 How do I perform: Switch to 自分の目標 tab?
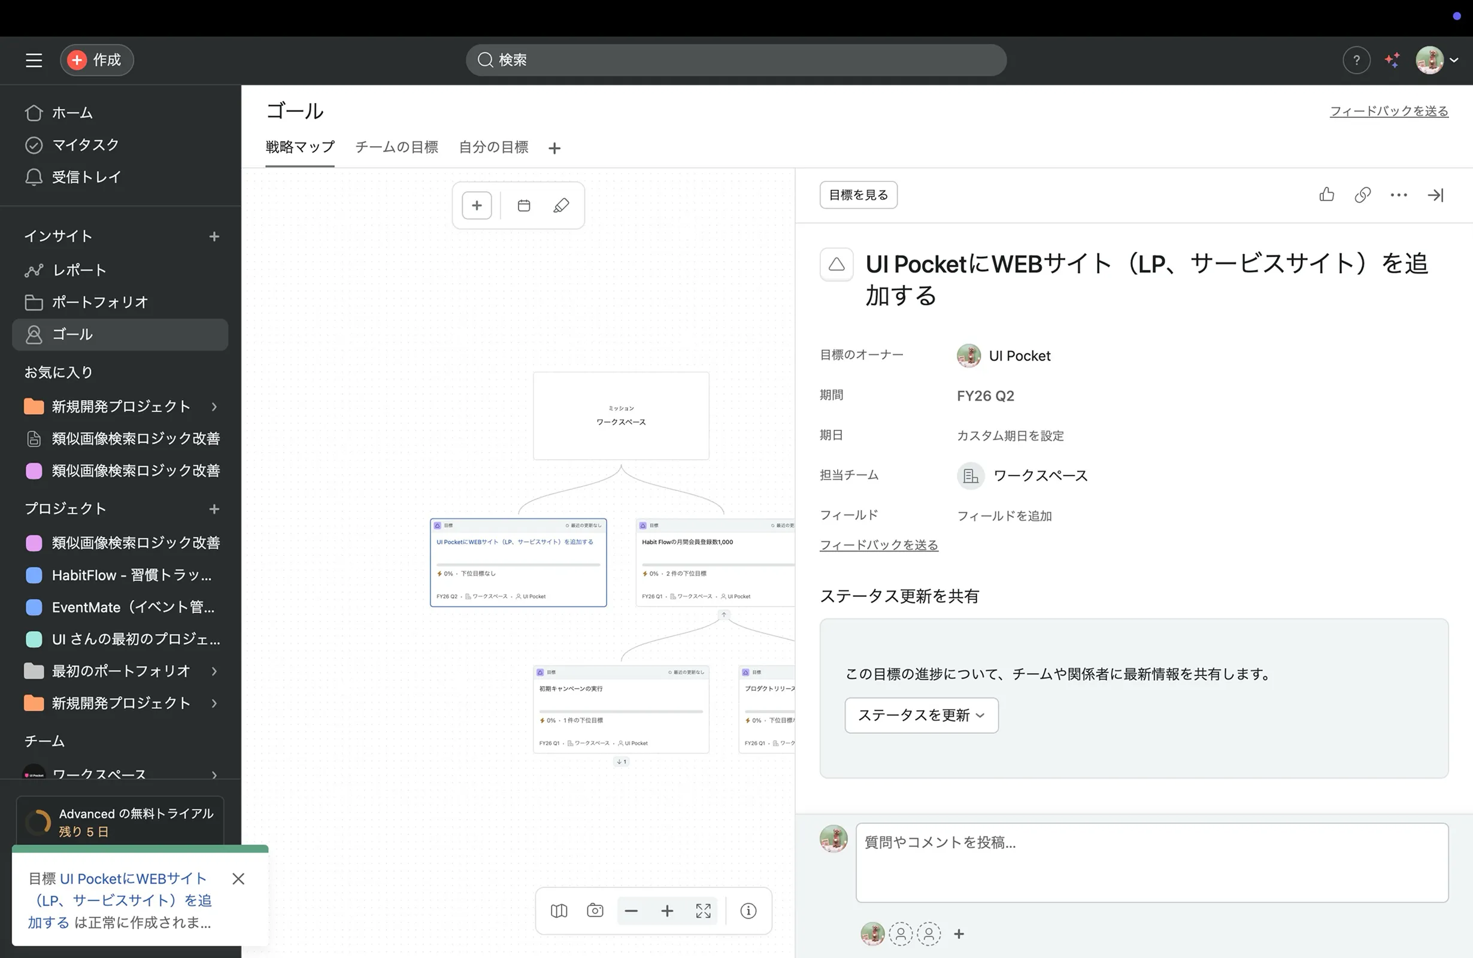[493, 147]
